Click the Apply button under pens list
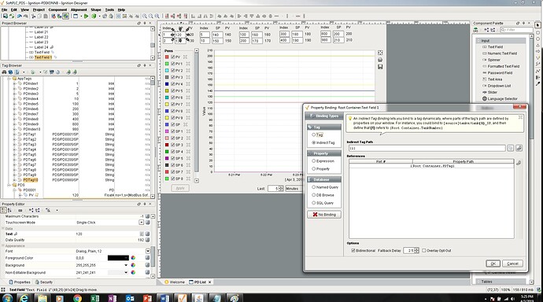 coord(180,188)
